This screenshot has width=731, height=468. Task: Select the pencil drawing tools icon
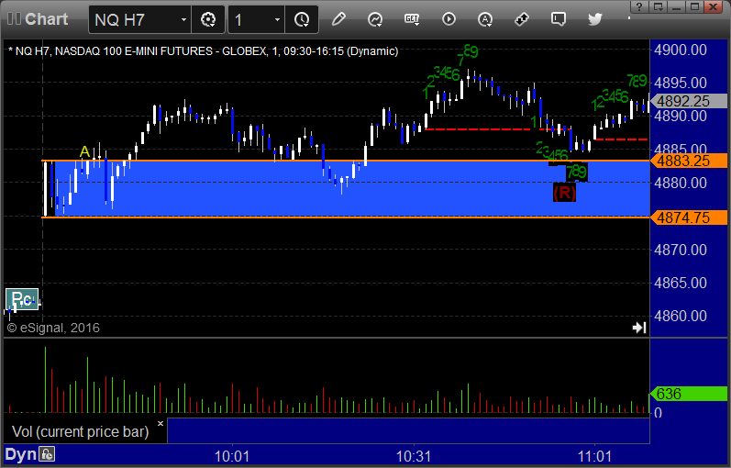338,19
